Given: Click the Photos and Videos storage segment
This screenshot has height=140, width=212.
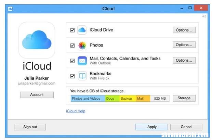Looking at the screenshot, I should (x=88, y=99).
